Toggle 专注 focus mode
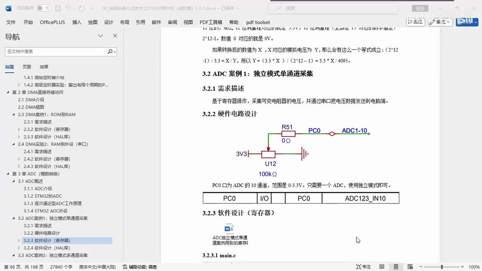The image size is (482, 271). click(364, 267)
